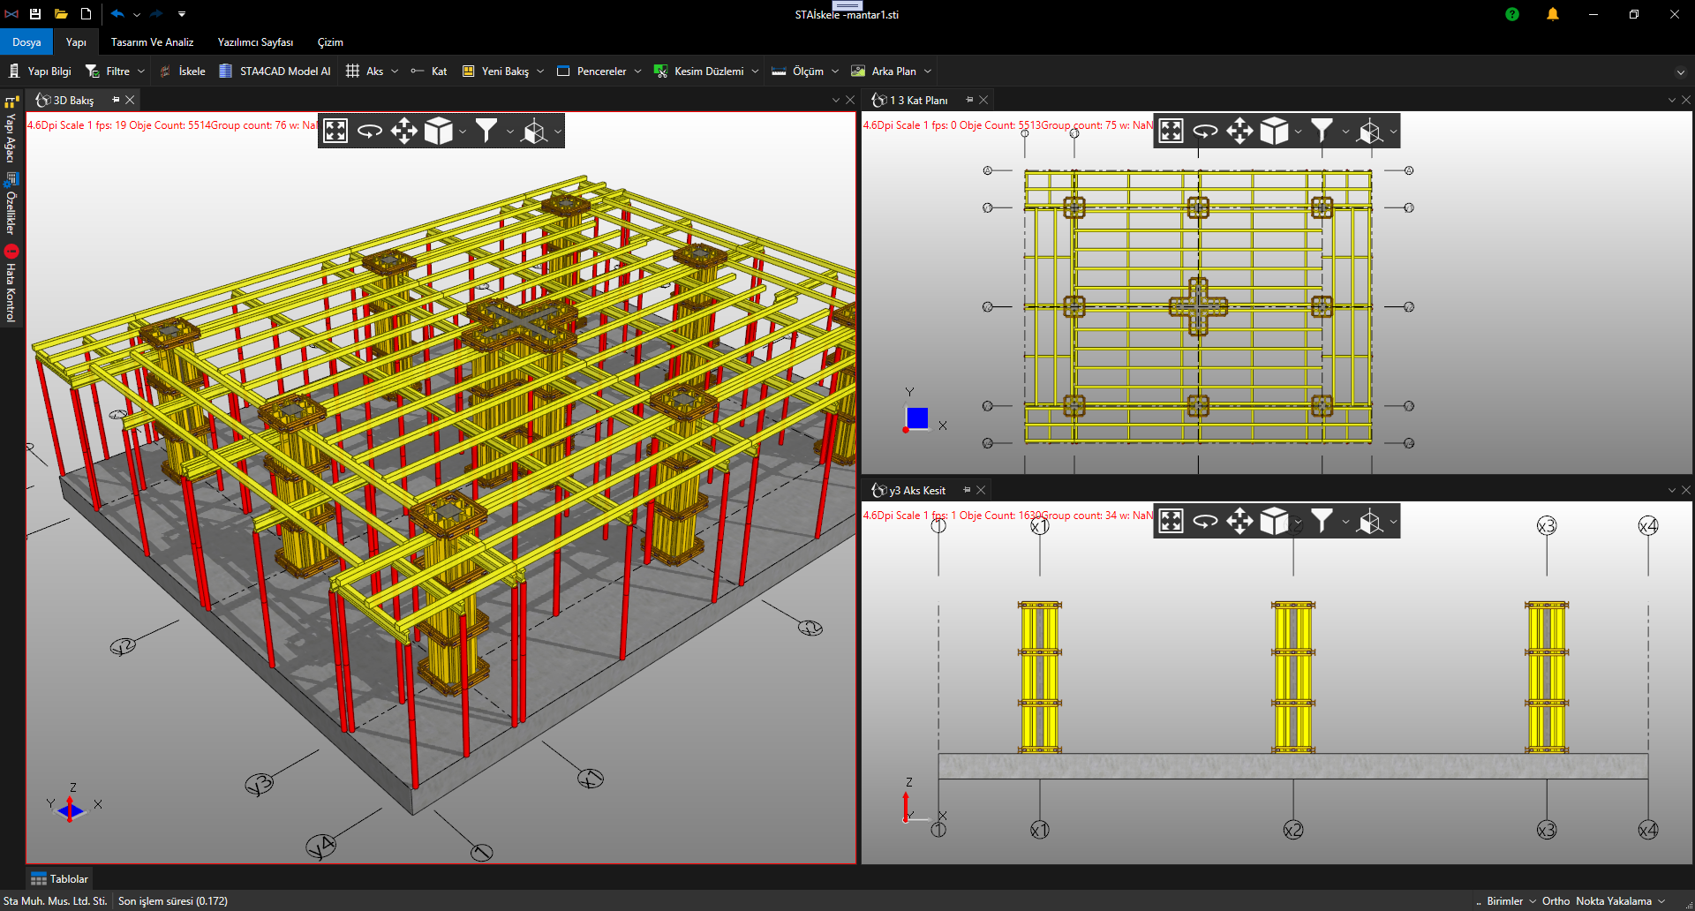The width and height of the screenshot is (1695, 911).
Task: Click the STA4CAD Model Al button
Action: (275, 72)
